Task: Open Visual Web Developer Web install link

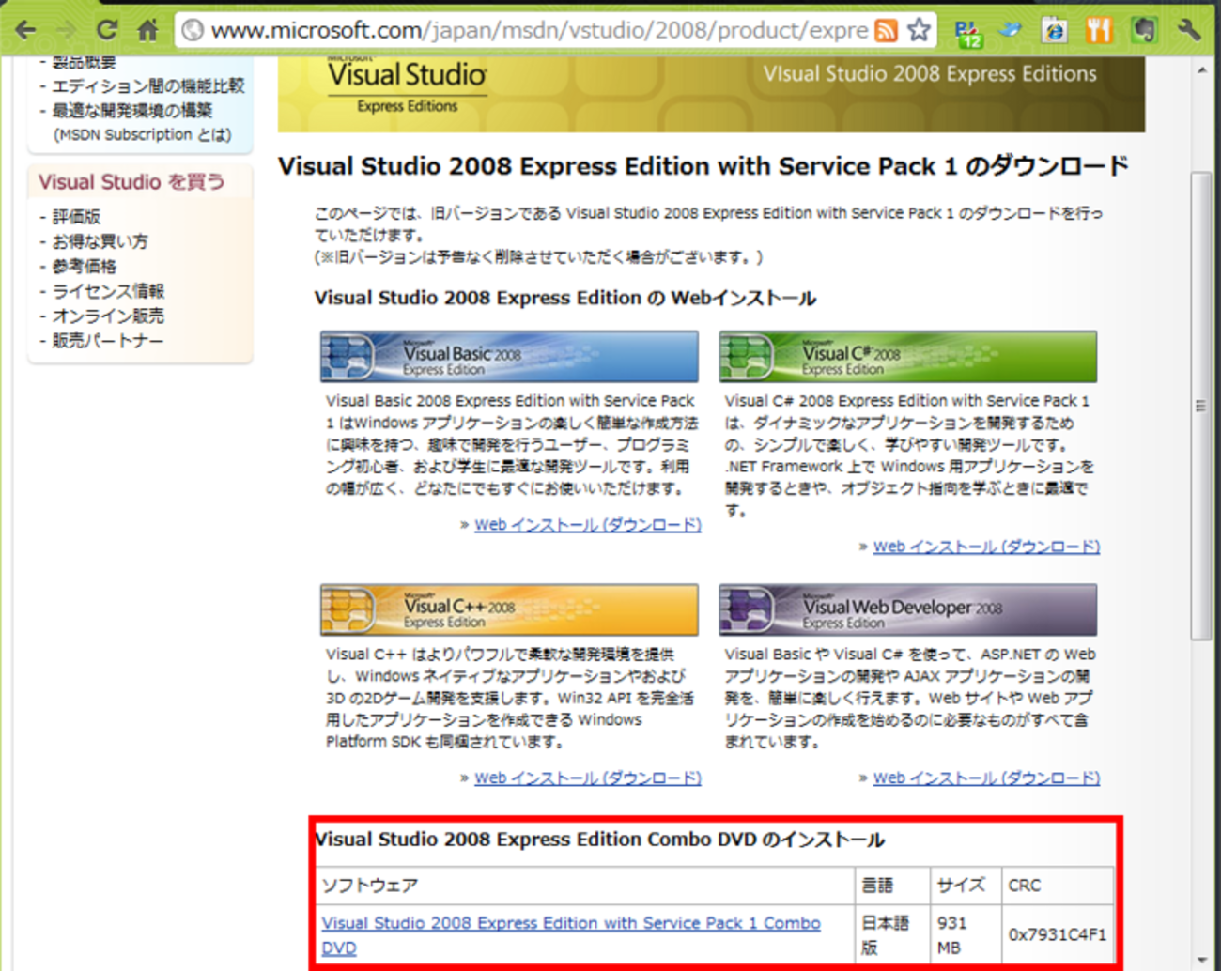Action: pyautogui.click(x=987, y=778)
